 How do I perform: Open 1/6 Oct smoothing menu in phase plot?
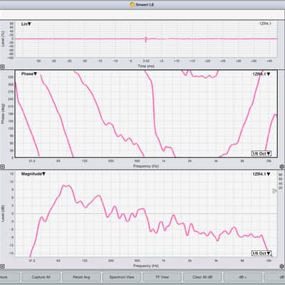[x=261, y=153]
